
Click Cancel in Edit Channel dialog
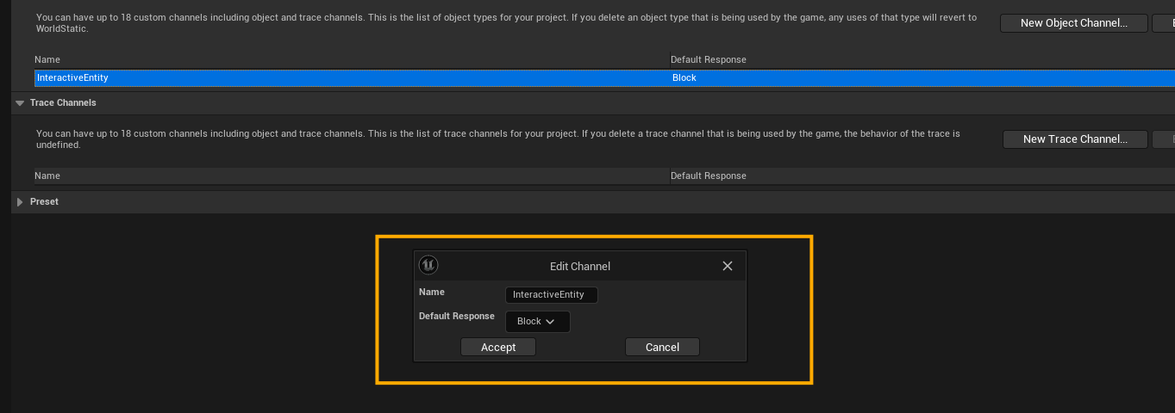[x=662, y=347]
